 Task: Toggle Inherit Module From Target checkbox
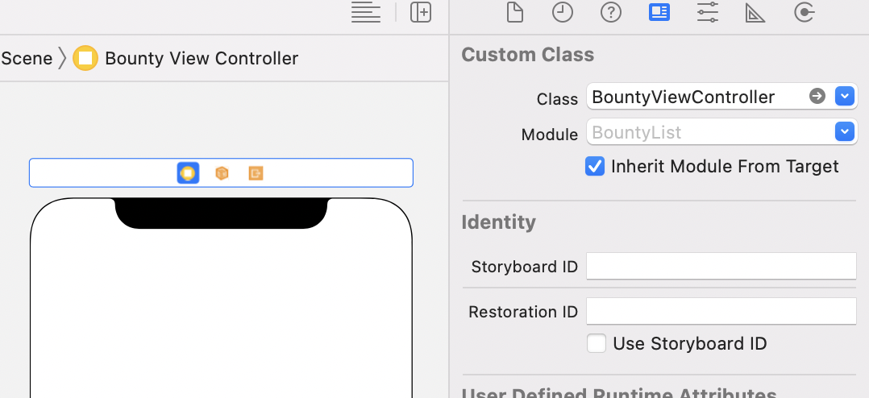[595, 166]
